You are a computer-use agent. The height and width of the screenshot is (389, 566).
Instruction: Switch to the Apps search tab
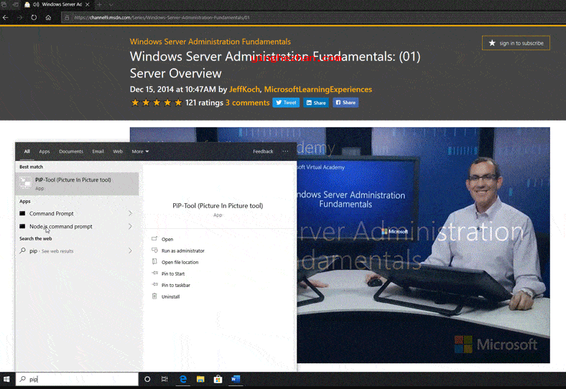[45, 151]
